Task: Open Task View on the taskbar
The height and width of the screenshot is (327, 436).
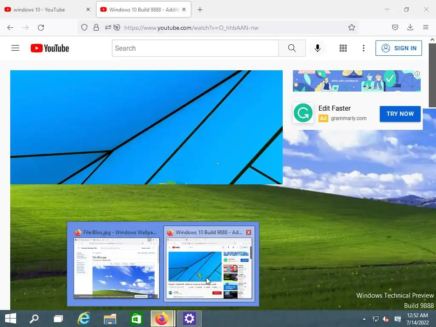Action: [x=58, y=318]
